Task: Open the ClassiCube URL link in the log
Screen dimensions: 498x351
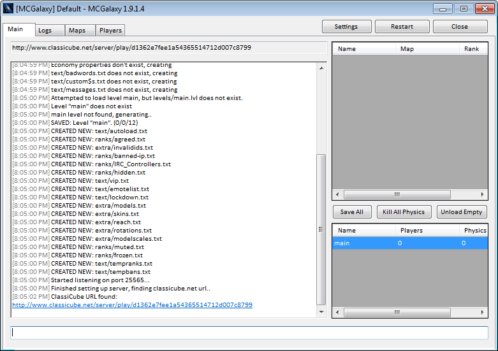Action: [132, 305]
